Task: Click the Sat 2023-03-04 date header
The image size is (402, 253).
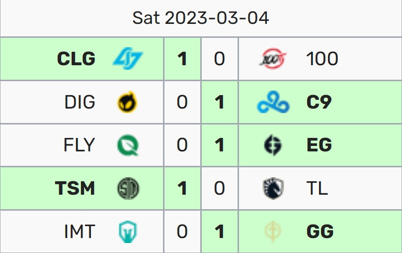Action: 201,18
